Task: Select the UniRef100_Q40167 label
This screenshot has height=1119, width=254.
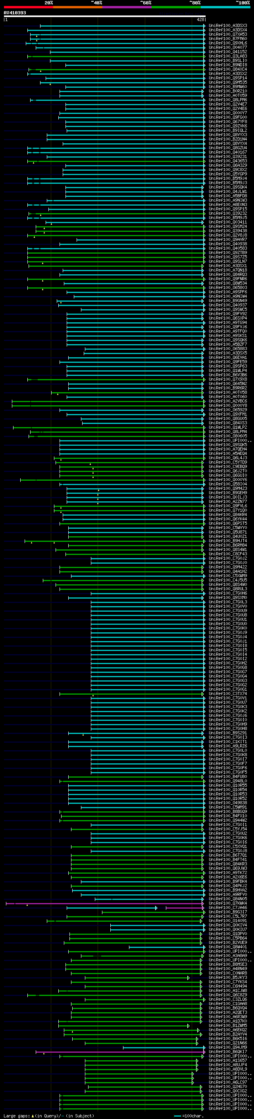Action: tap(228, 152)
